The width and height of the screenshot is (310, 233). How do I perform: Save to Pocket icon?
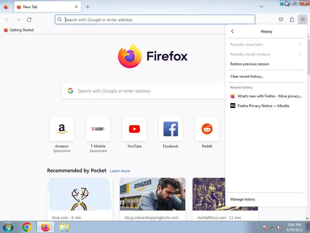point(281,19)
